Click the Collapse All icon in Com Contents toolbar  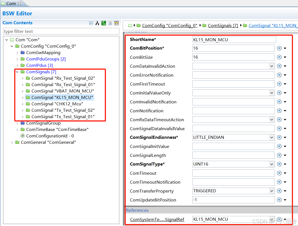91,23
